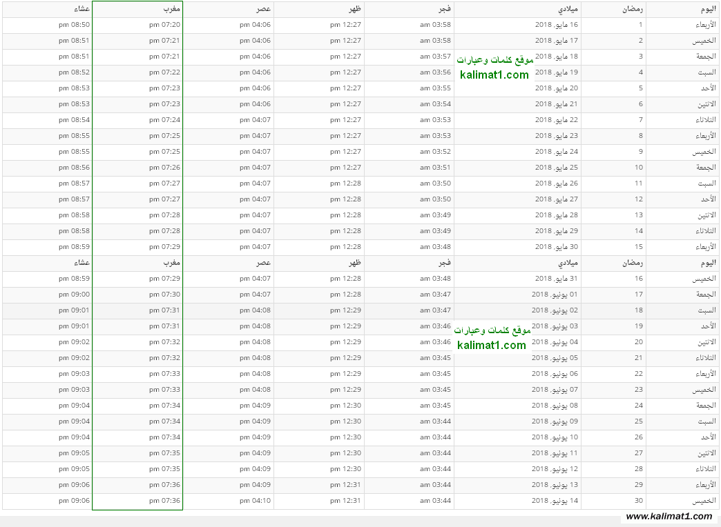Click the Fajr time 03:52 am
Viewport: 721px width, 527px height.
(435, 152)
